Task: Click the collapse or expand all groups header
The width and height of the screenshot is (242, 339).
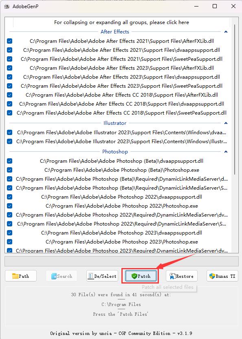Action: 121,22
